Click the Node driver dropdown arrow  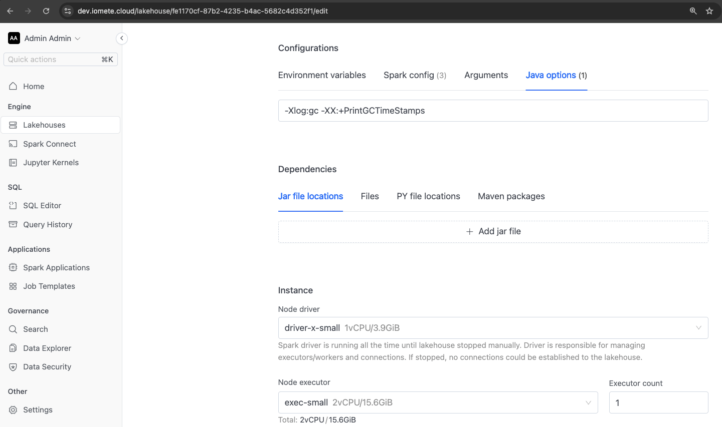(698, 328)
